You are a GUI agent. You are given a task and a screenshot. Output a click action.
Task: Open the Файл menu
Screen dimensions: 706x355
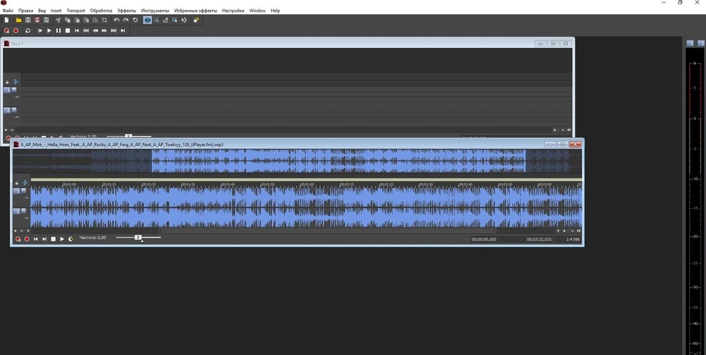pos(8,11)
